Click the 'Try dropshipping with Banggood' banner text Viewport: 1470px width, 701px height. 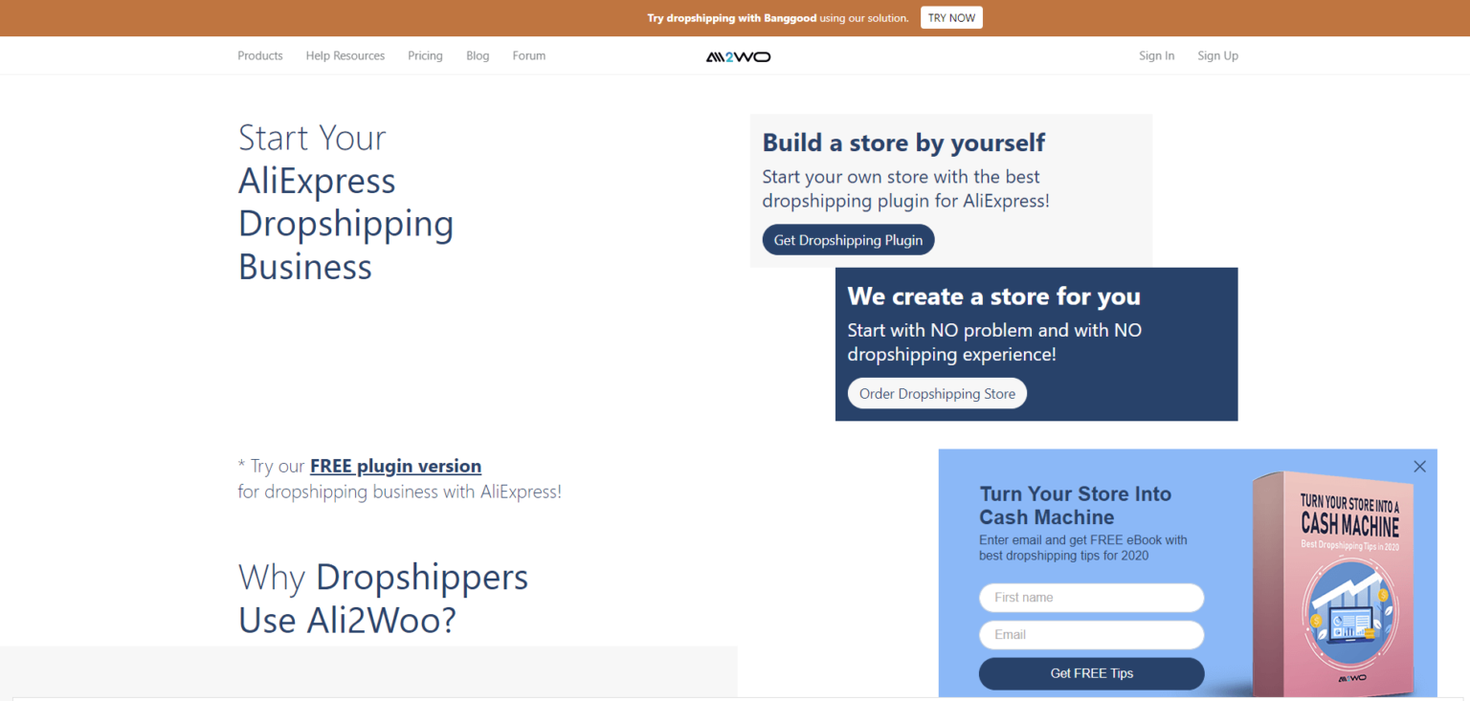tap(777, 17)
